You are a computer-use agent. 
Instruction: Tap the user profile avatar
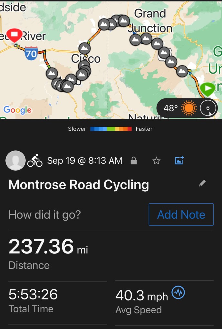pyautogui.click(x=15, y=160)
